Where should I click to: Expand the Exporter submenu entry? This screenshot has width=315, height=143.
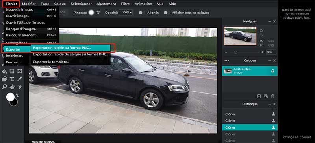click(17, 49)
